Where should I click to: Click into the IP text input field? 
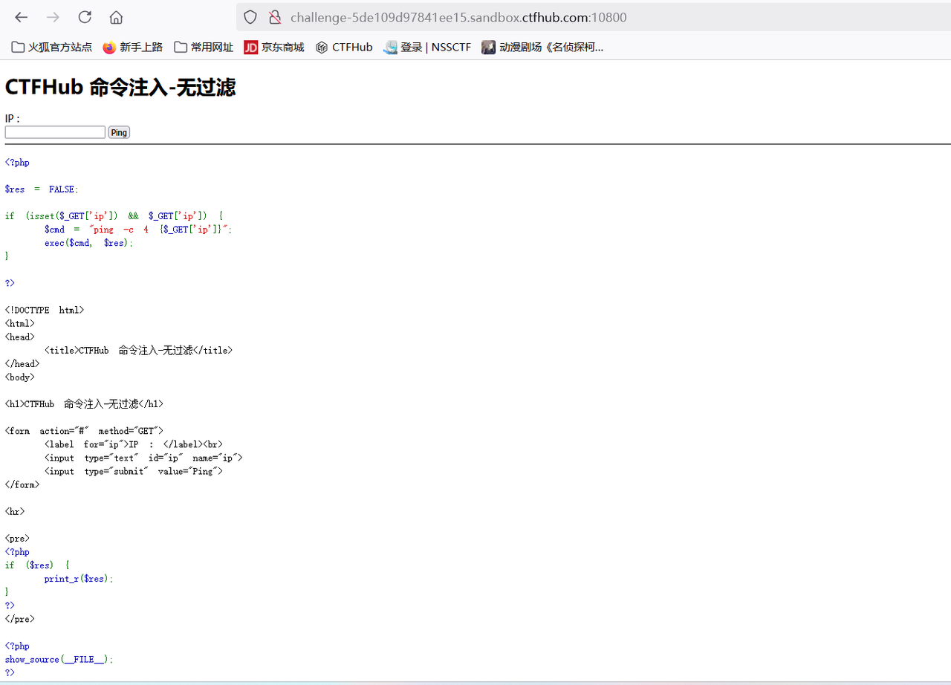[55, 132]
